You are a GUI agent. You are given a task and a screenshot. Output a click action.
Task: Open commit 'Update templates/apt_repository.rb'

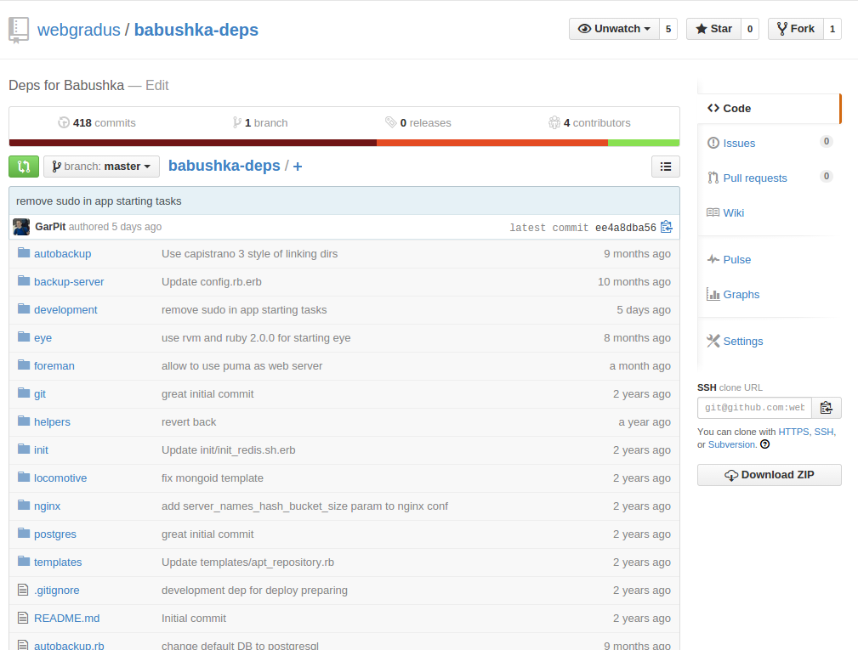pos(248,562)
